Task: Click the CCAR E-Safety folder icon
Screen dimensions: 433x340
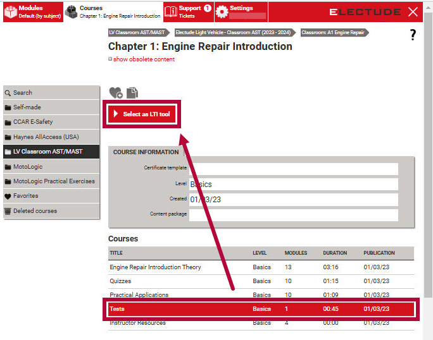Action: (x=8, y=123)
